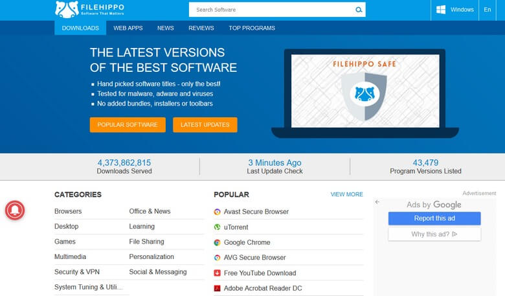Image resolution: width=505 pixels, height=296 pixels.
Task: Click the search magnifier icon
Action: tap(359, 10)
